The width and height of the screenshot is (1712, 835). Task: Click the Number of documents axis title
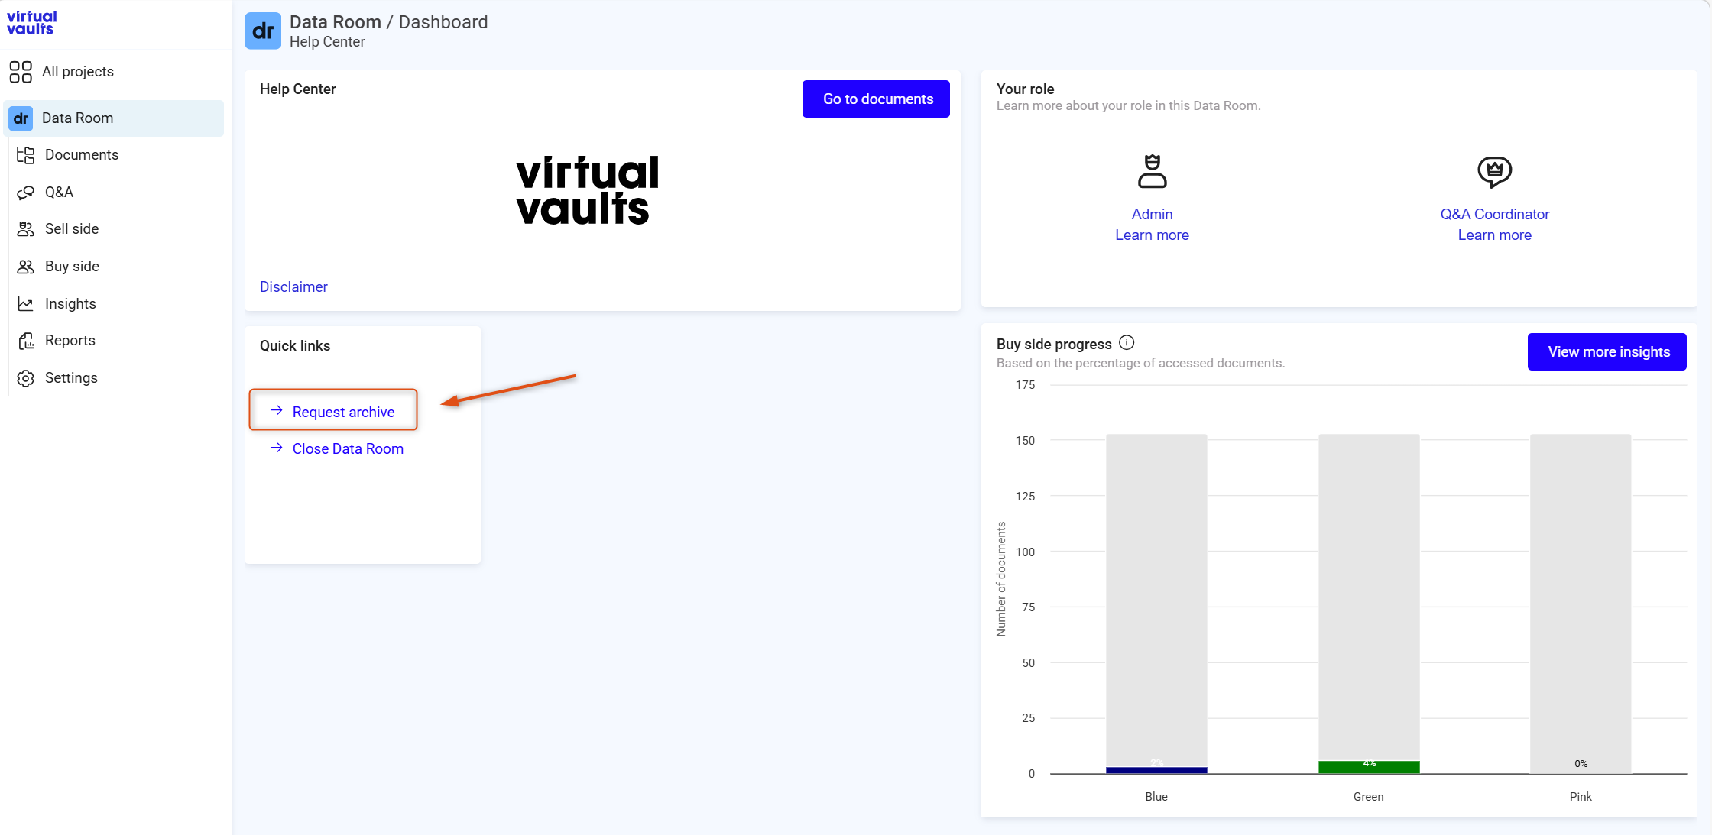(x=1001, y=579)
